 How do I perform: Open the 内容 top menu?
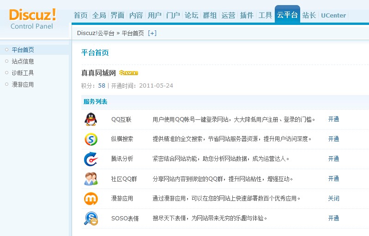[136, 16]
